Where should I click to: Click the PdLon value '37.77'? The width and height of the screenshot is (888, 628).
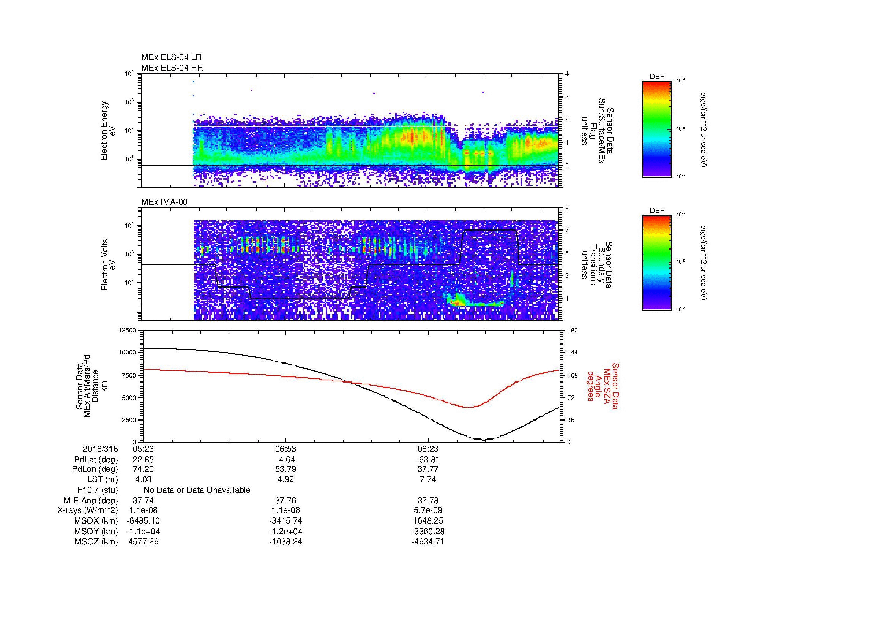(x=428, y=469)
